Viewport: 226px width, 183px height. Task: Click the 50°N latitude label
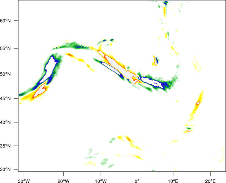point(5,74)
